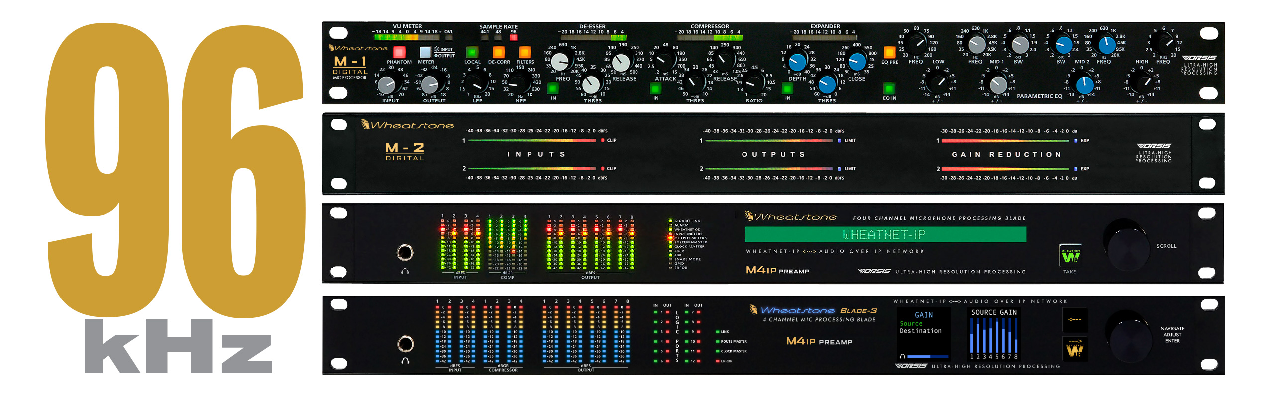
Task: Click the M-2 Inputs channel 1 CLIP indicator
Action: tap(602, 141)
